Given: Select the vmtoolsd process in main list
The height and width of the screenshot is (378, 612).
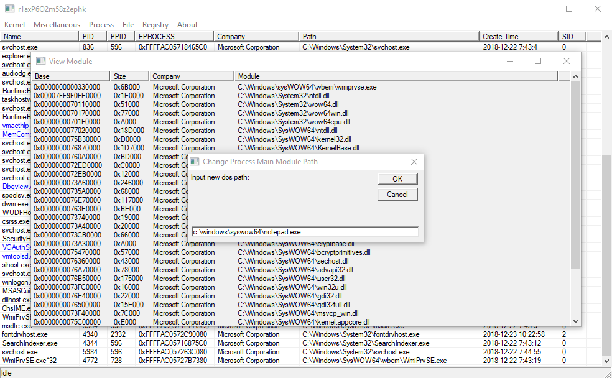Looking at the screenshot, I should pos(16,256).
